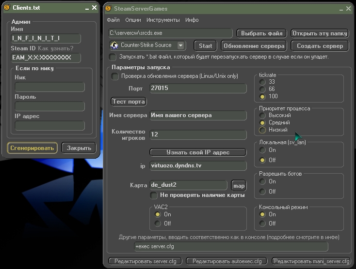Click Закрыть button in Clients.txt window

pyautogui.click(x=79, y=148)
